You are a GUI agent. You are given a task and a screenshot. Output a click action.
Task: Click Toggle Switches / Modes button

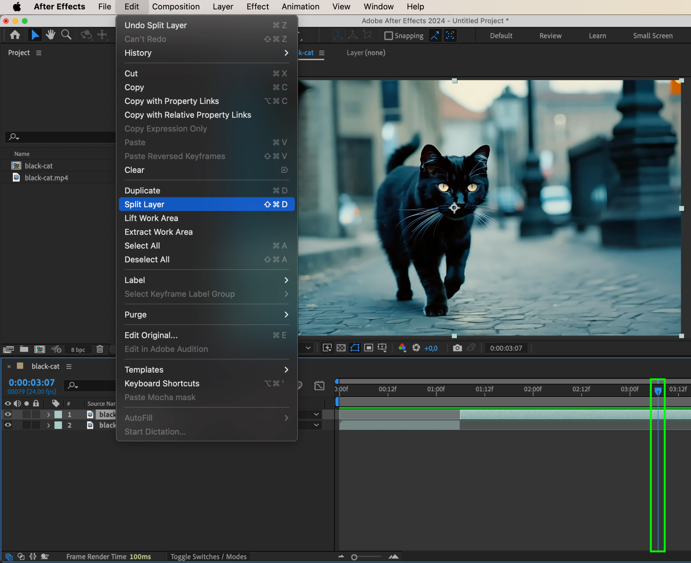click(208, 557)
